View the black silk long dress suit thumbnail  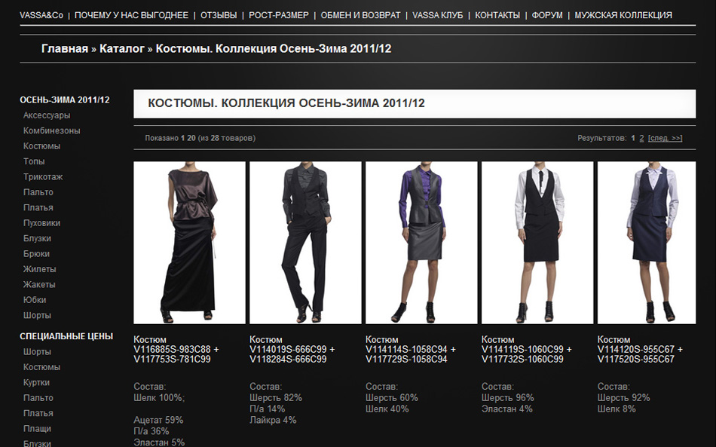pos(188,241)
